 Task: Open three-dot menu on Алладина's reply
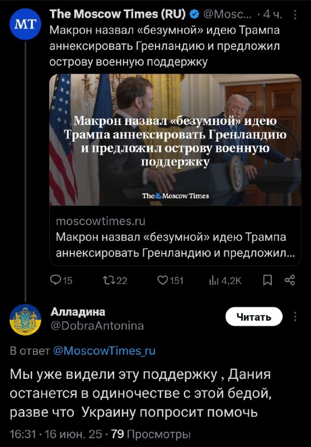click(295, 317)
